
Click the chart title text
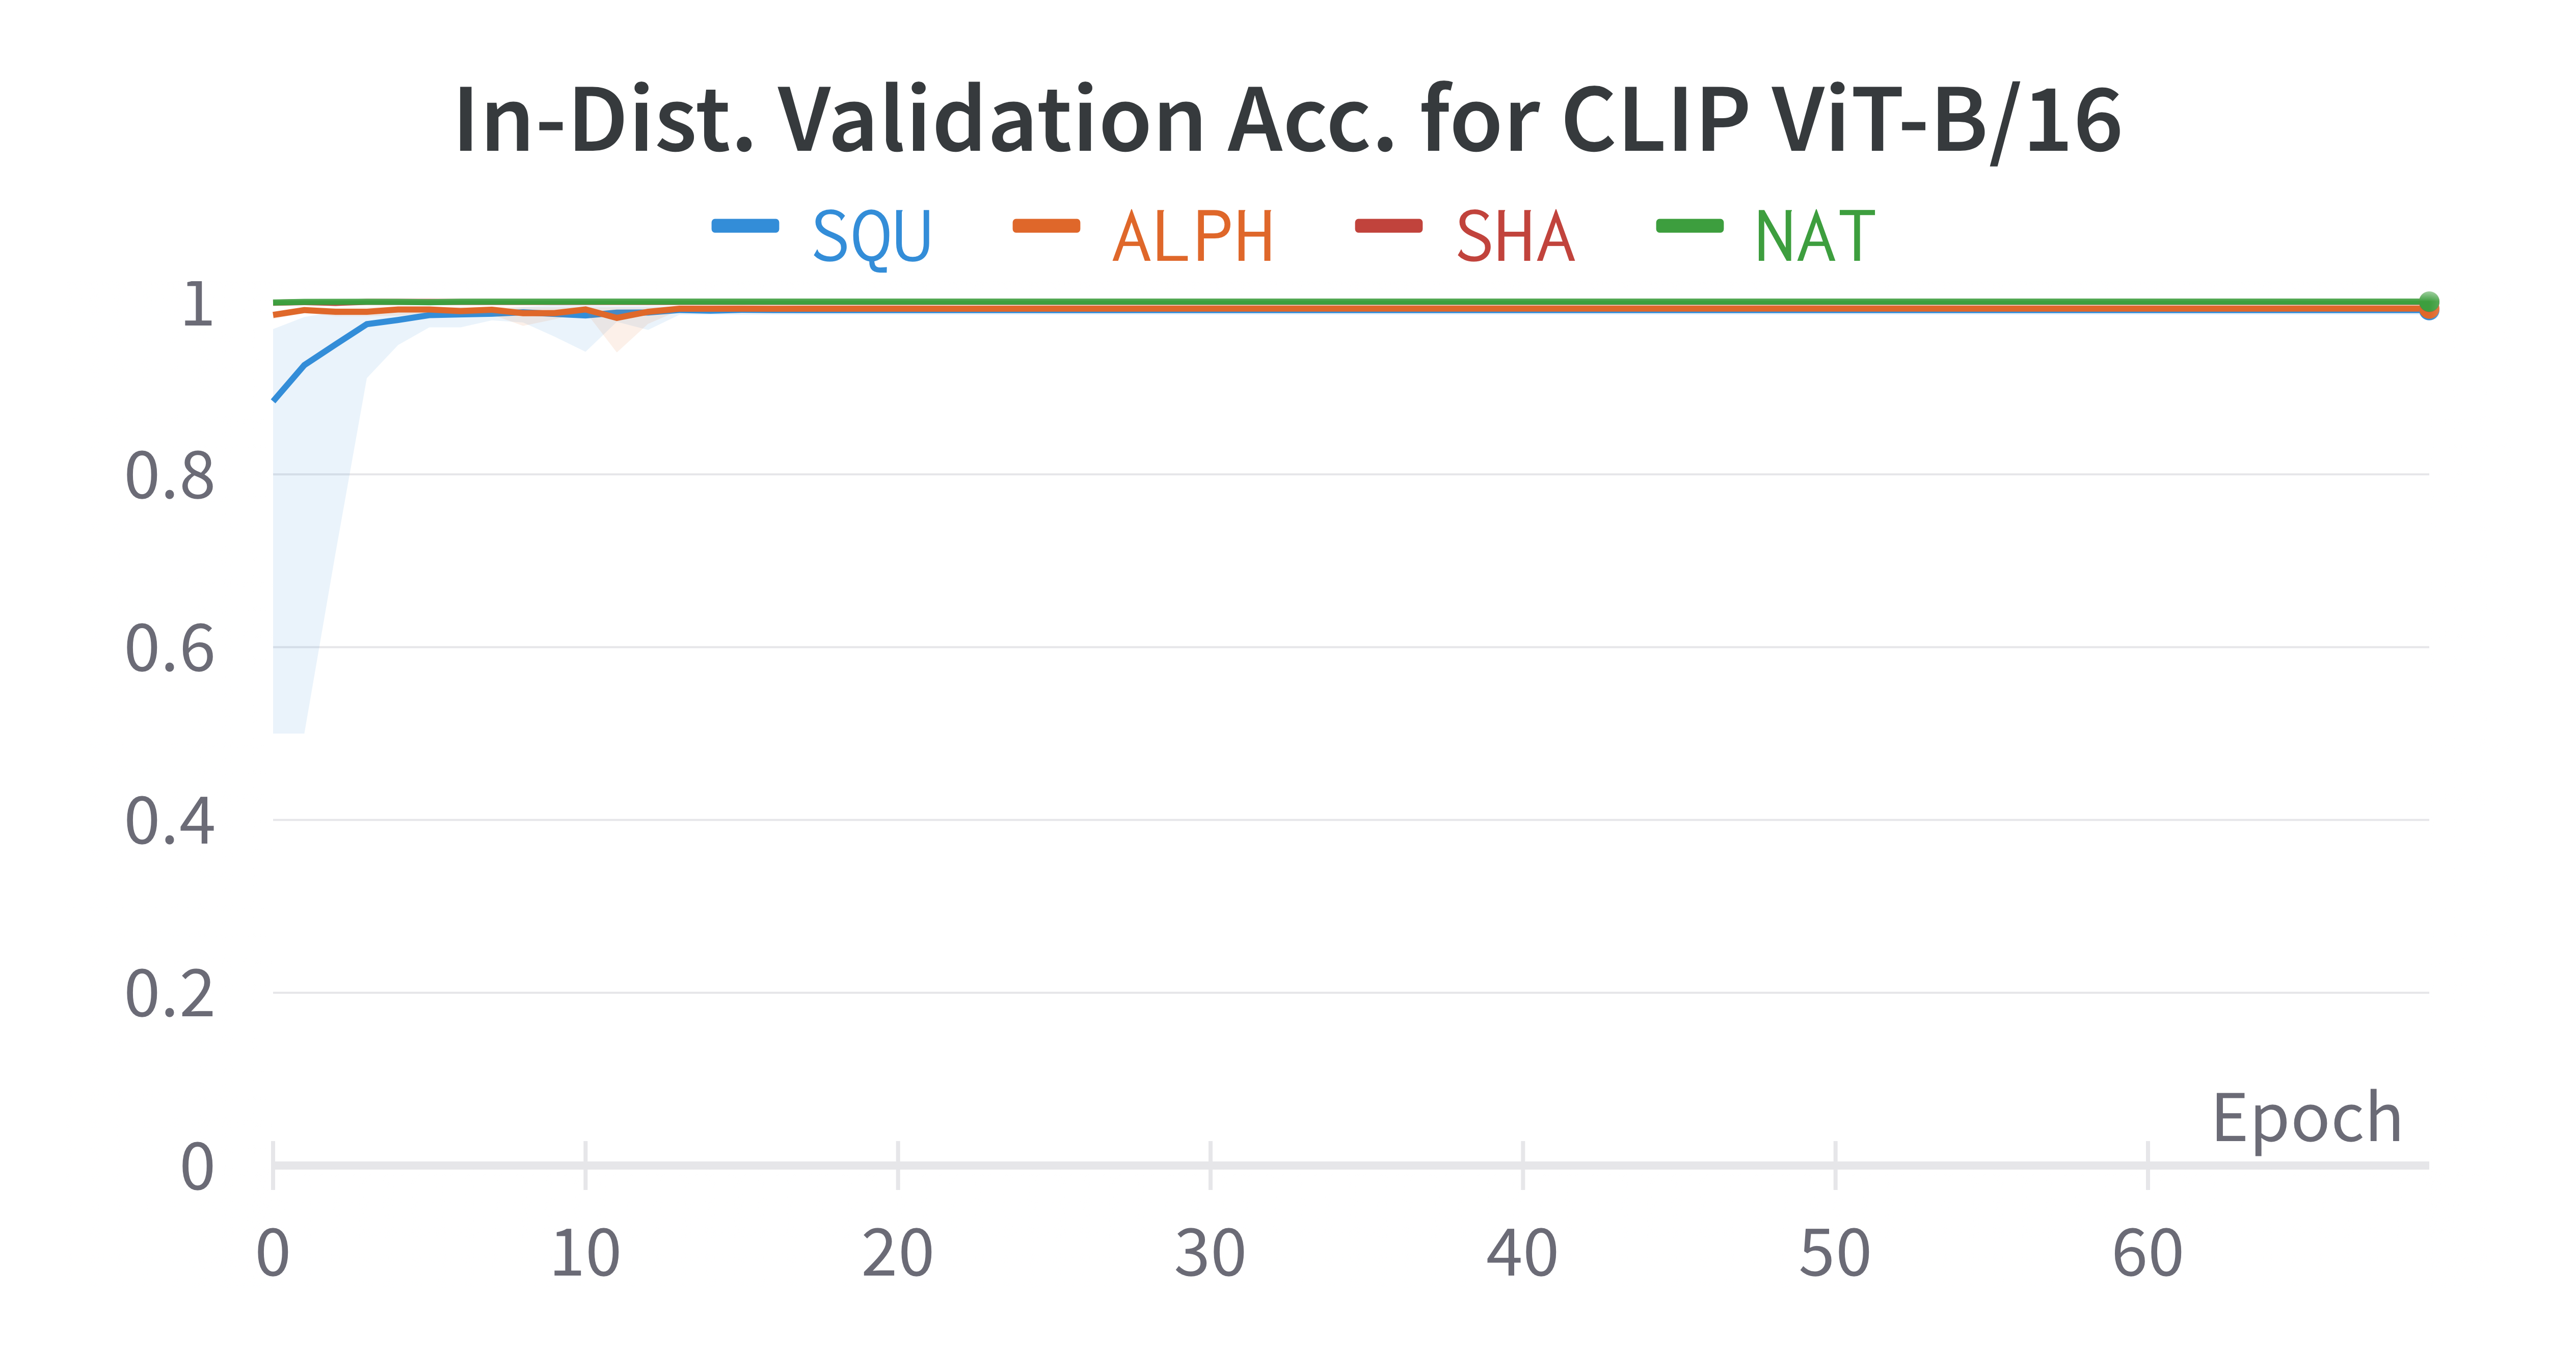point(1287,120)
